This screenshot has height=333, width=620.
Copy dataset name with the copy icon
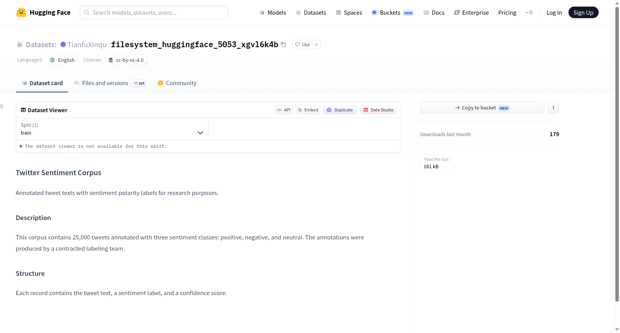coord(283,44)
